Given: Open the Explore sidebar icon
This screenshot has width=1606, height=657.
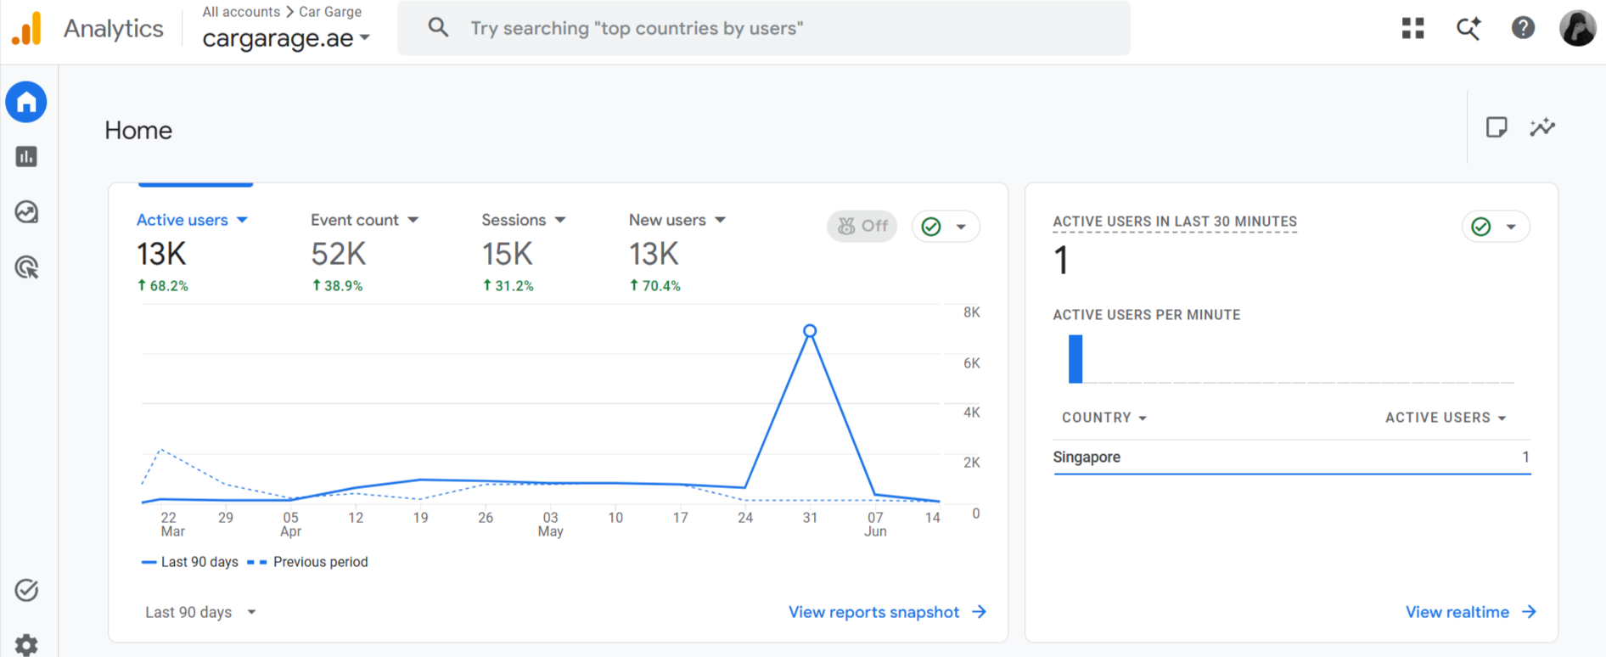Looking at the screenshot, I should click(26, 212).
